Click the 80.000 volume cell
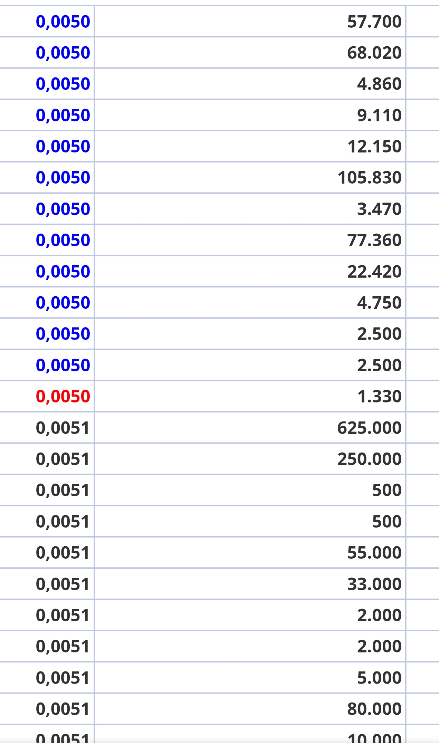 click(x=374, y=709)
